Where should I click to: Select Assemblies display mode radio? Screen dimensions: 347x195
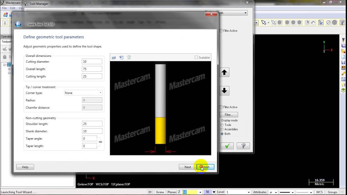pyautogui.click(x=222, y=129)
